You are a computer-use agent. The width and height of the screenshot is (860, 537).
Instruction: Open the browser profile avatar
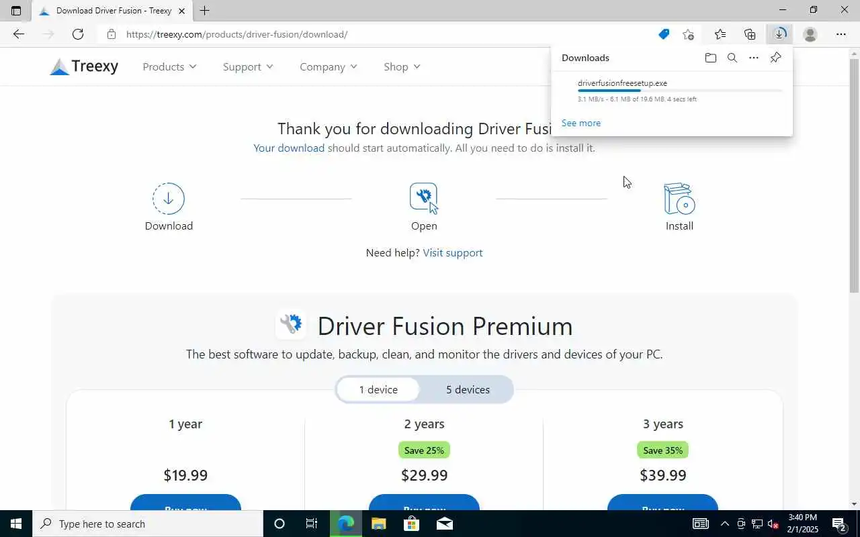tap(810, 34)
